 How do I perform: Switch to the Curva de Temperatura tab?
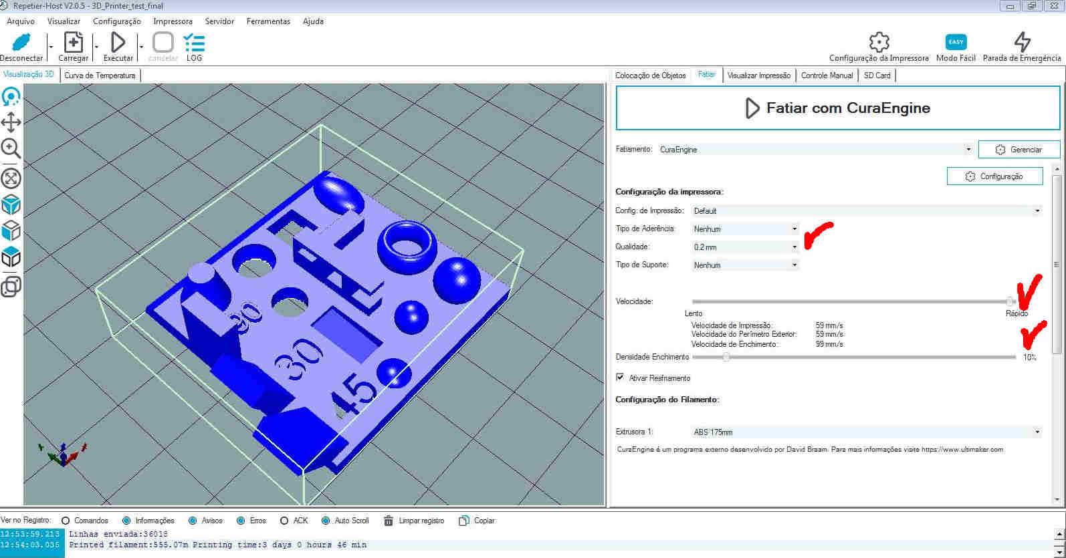coord(100,76)
